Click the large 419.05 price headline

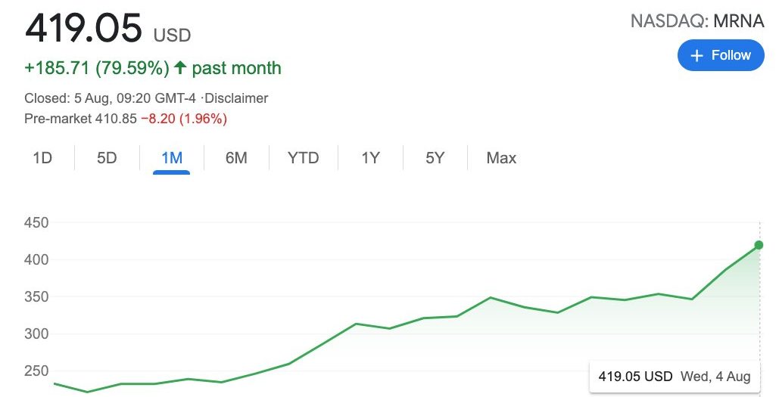pyautogui.click(x=83, y=28)
